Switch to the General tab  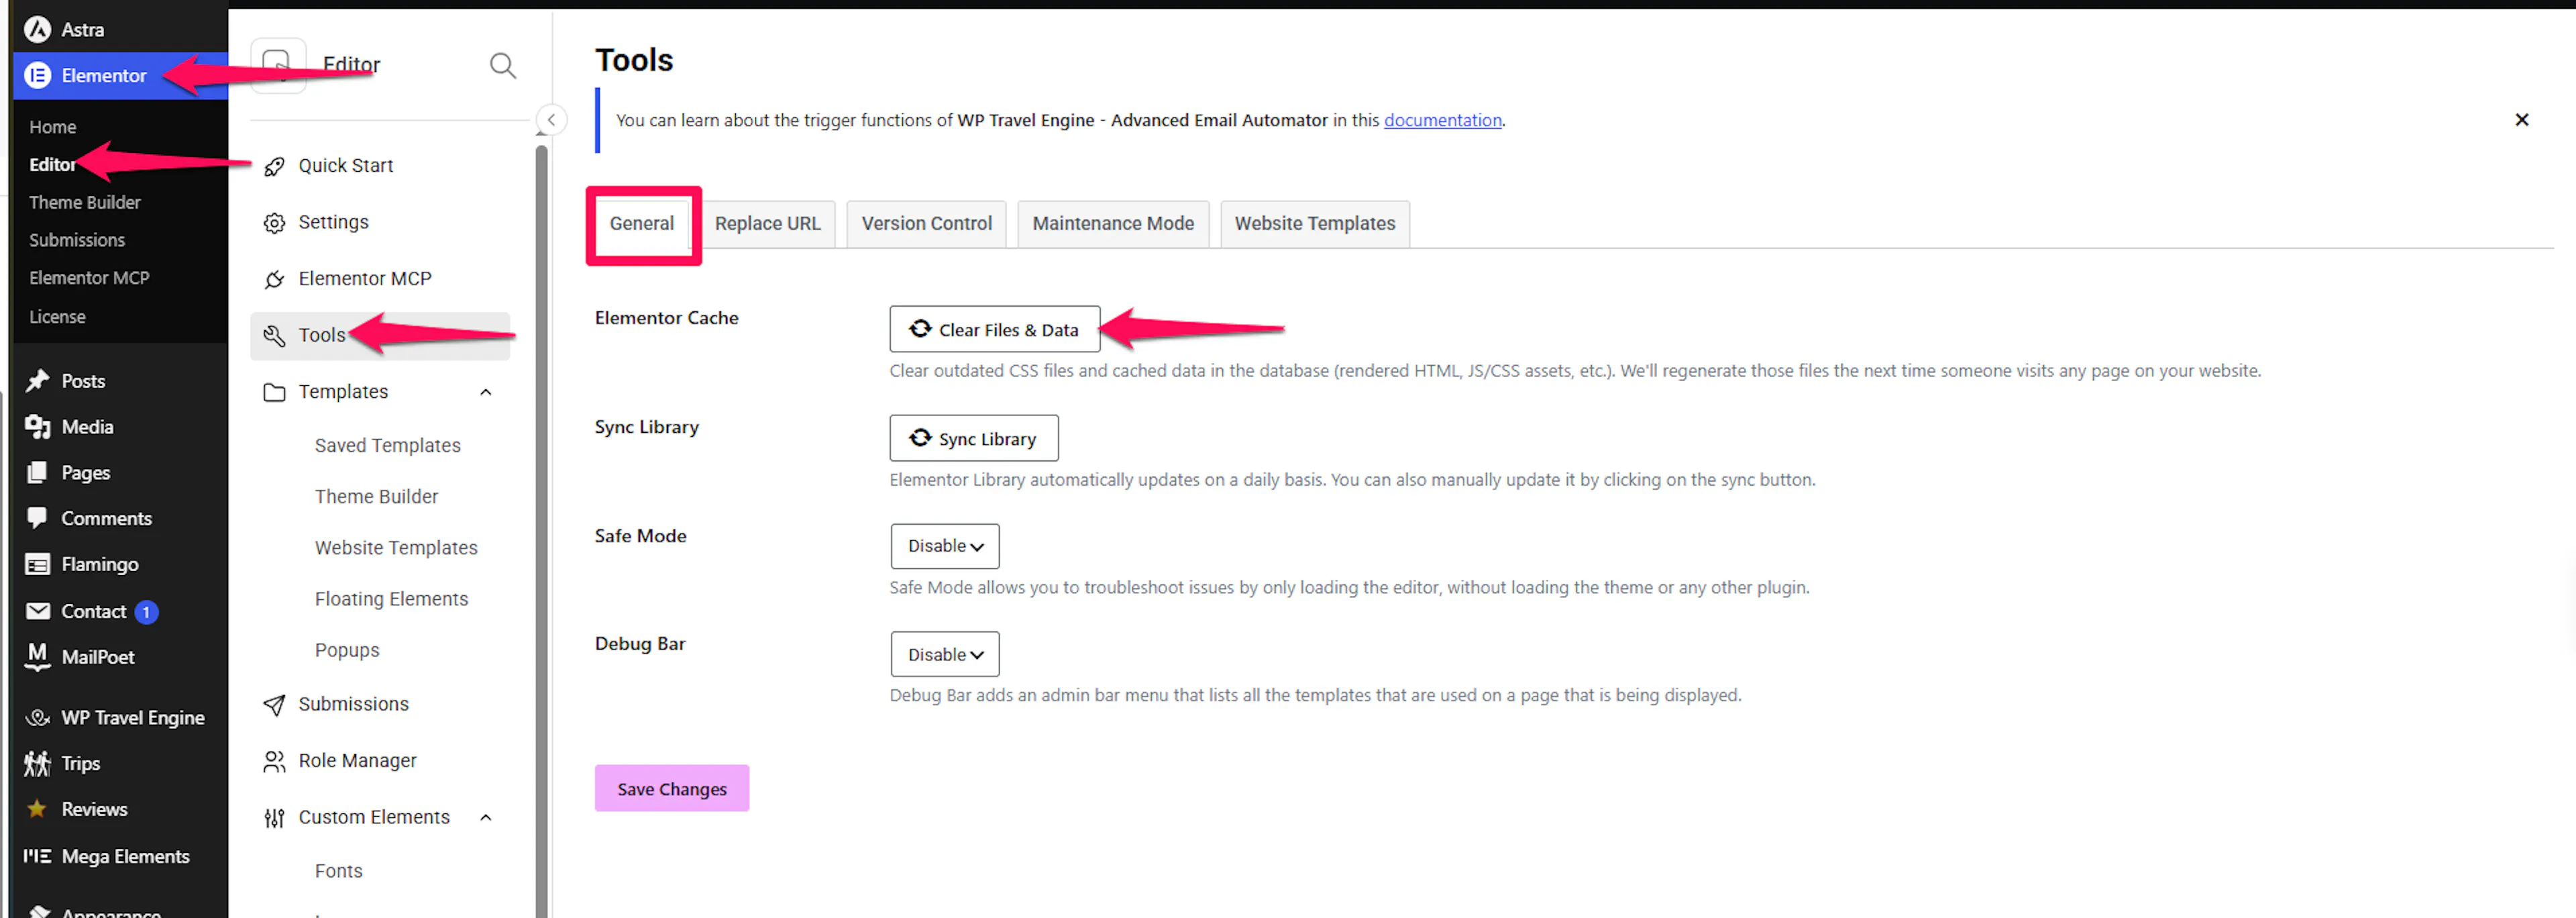pos(642,224)
